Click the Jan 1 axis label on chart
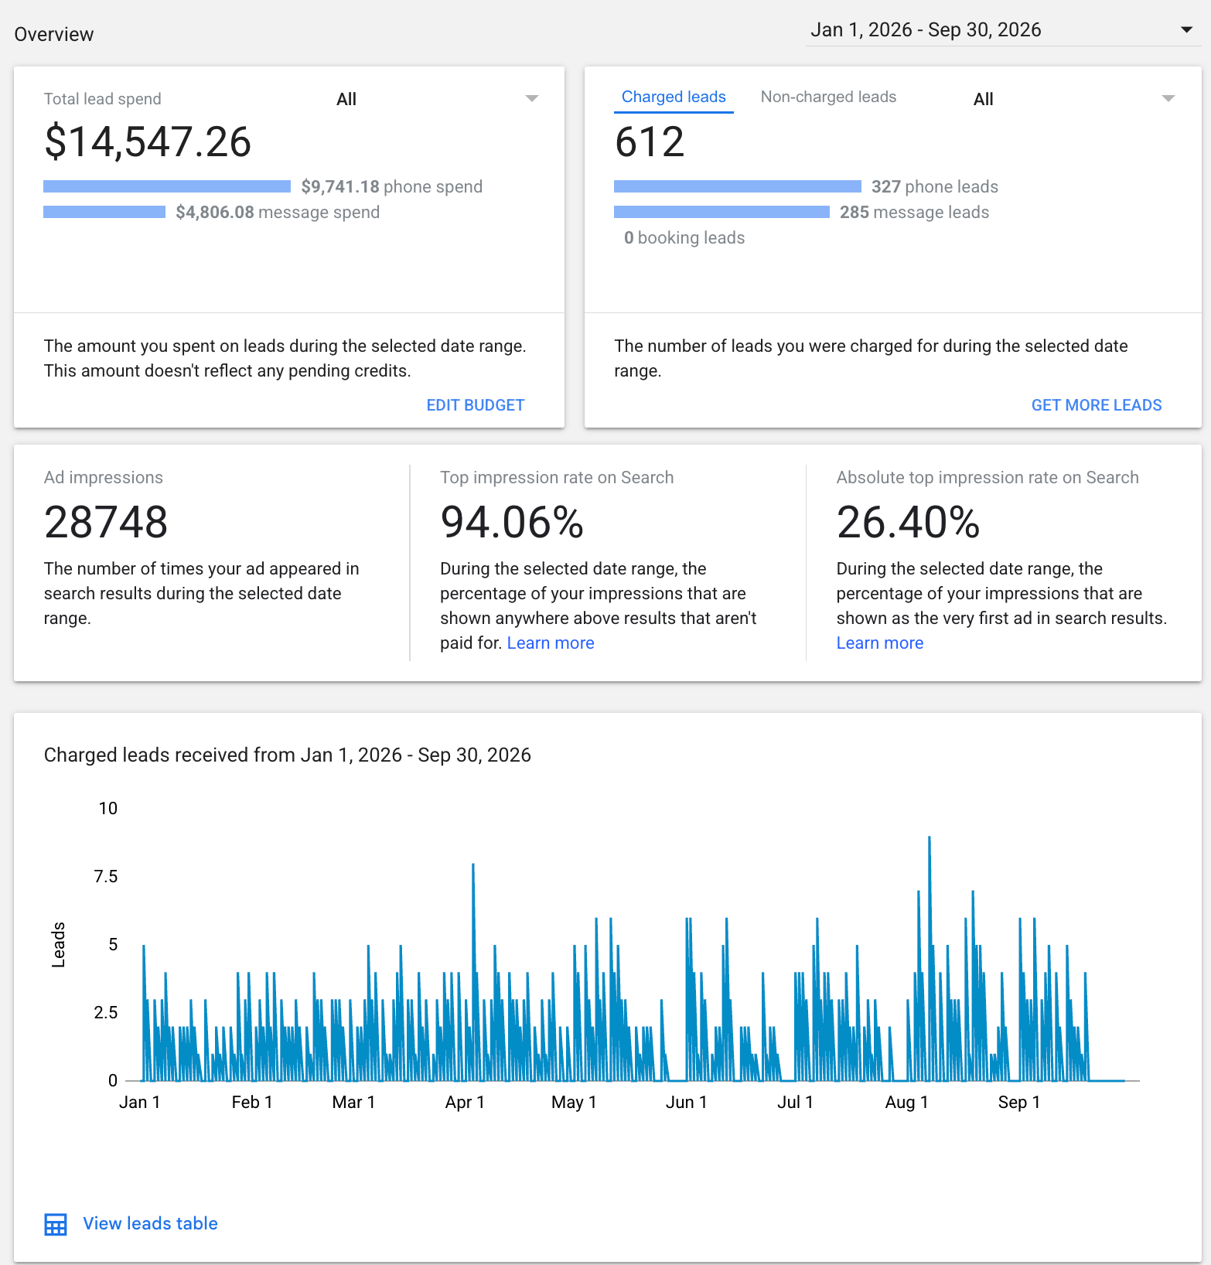The height and width of the screenshot is (1265, 1211). coord(139,1103)
